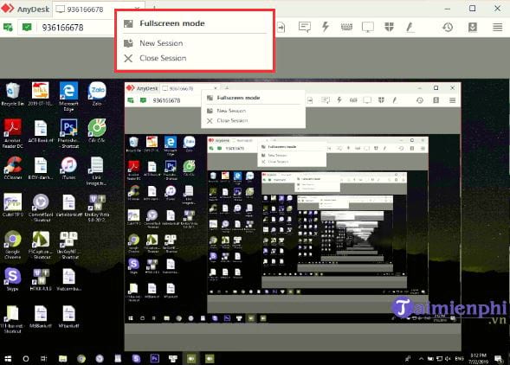
Task: Select the ConvertTool shortcut icon
Action: tap(41, 208)
